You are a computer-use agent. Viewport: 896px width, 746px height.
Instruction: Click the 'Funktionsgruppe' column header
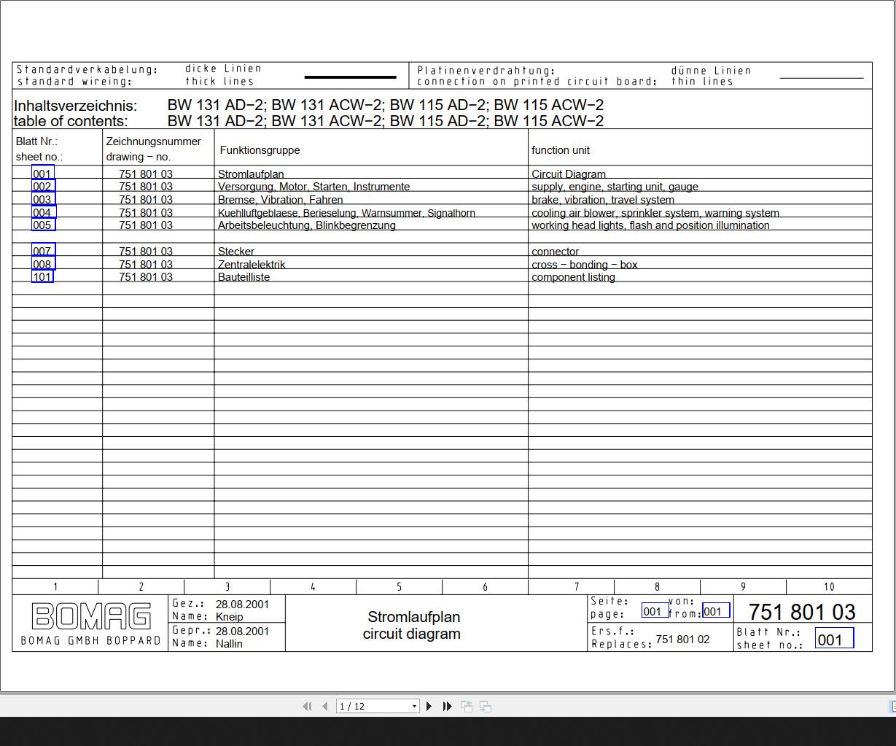point(260,150)
